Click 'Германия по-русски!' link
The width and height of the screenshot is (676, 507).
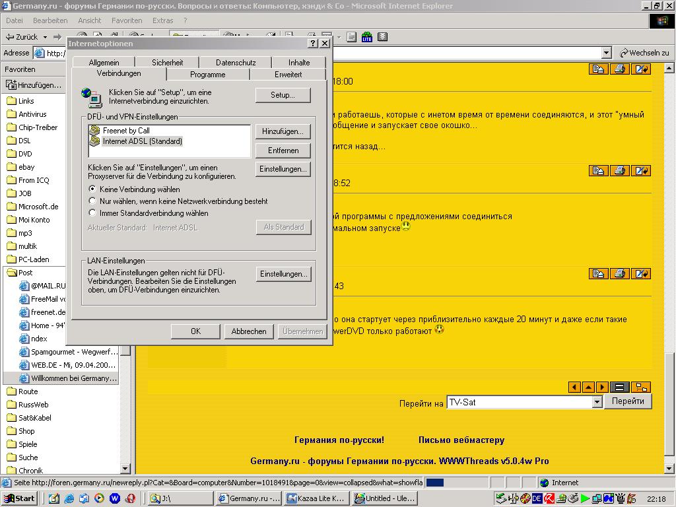tap(339, 440)
